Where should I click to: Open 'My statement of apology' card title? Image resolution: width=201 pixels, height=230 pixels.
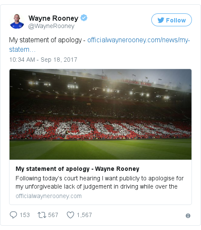77,169
